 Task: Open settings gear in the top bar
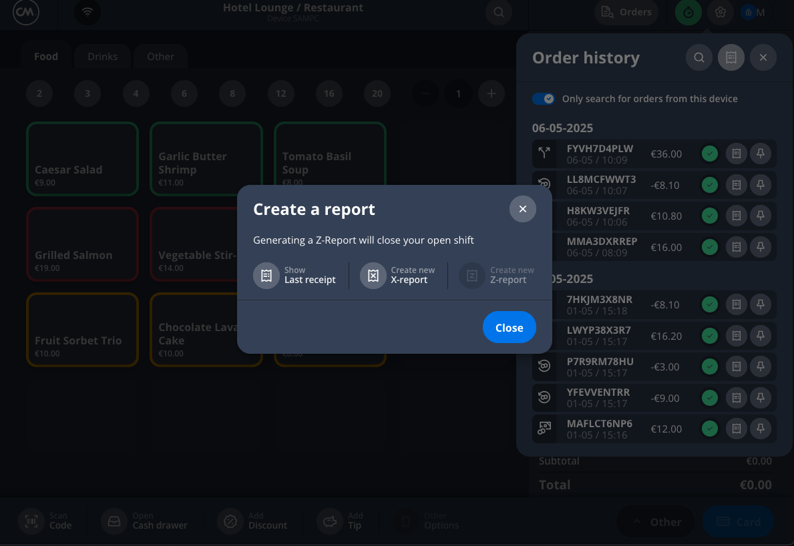point(720,12)
